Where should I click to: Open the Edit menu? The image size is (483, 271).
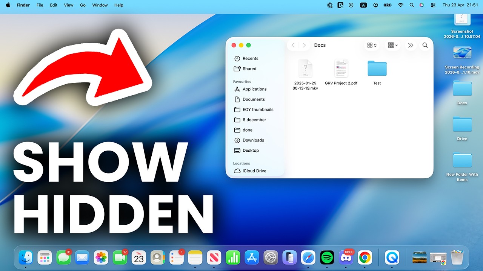tap(54, 5)
